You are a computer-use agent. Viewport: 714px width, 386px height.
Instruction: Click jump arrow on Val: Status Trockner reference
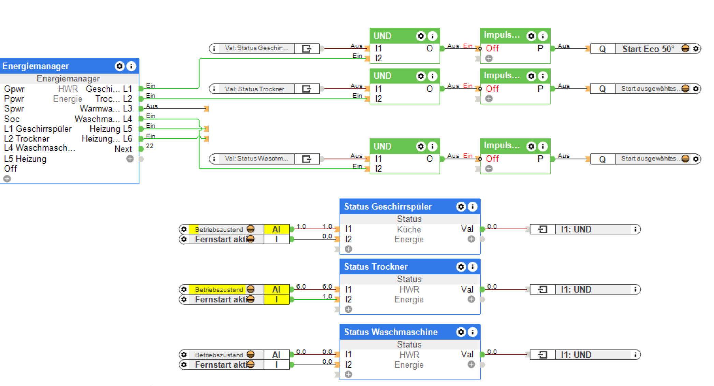[x=307, y=89]
